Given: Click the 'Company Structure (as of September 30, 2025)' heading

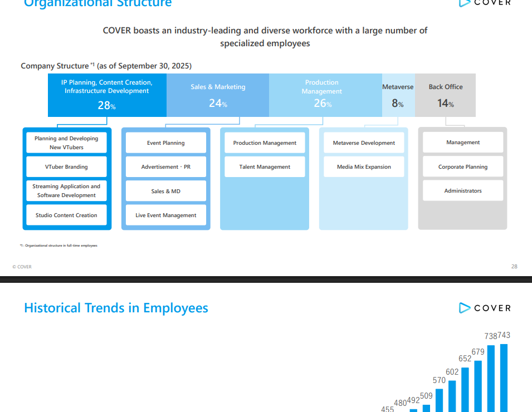Looking at the screenshot, I should click(x=106, y=66).
